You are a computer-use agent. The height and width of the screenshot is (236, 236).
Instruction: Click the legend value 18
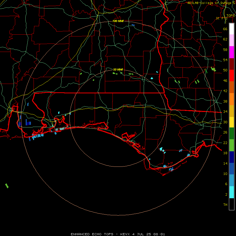[225, 153]
